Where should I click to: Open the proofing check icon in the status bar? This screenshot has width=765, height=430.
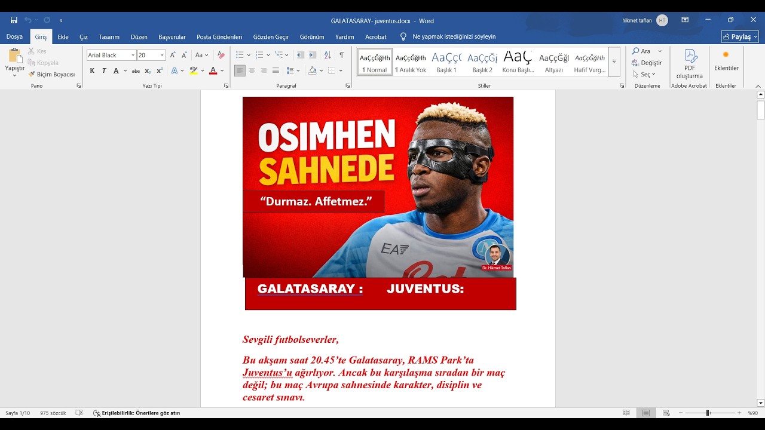coord(79,413)
